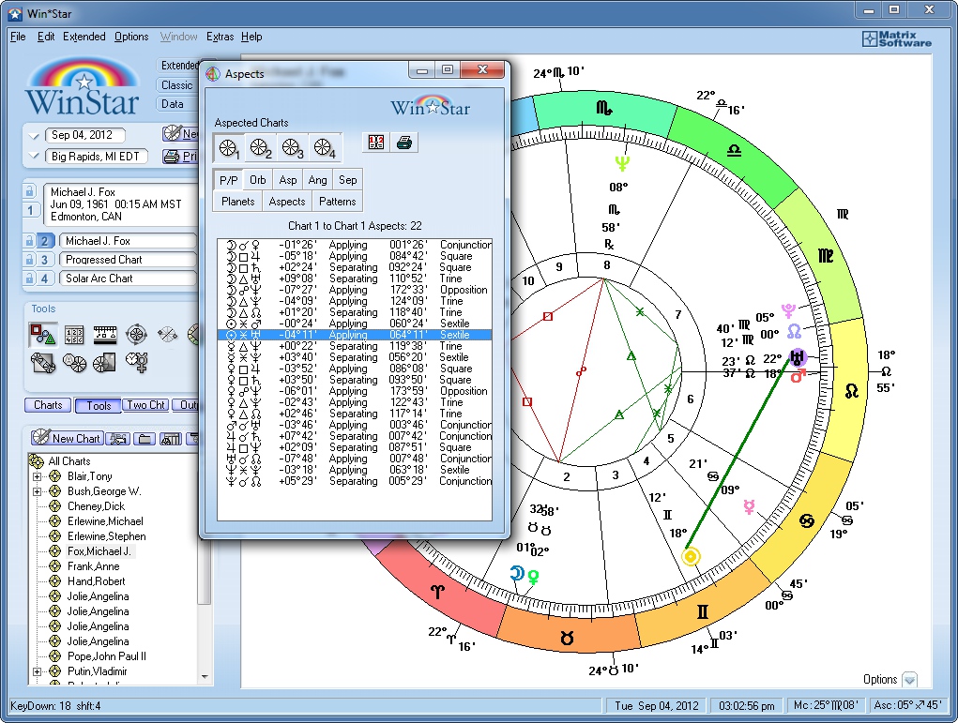Sort aspects by Ang
Image resolution: width=958 pixels, height=723 pixels.
point(317,180)
